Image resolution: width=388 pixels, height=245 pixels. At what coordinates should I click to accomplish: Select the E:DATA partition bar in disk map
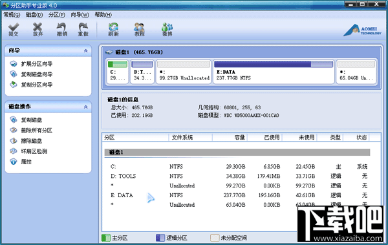point(274,72)
